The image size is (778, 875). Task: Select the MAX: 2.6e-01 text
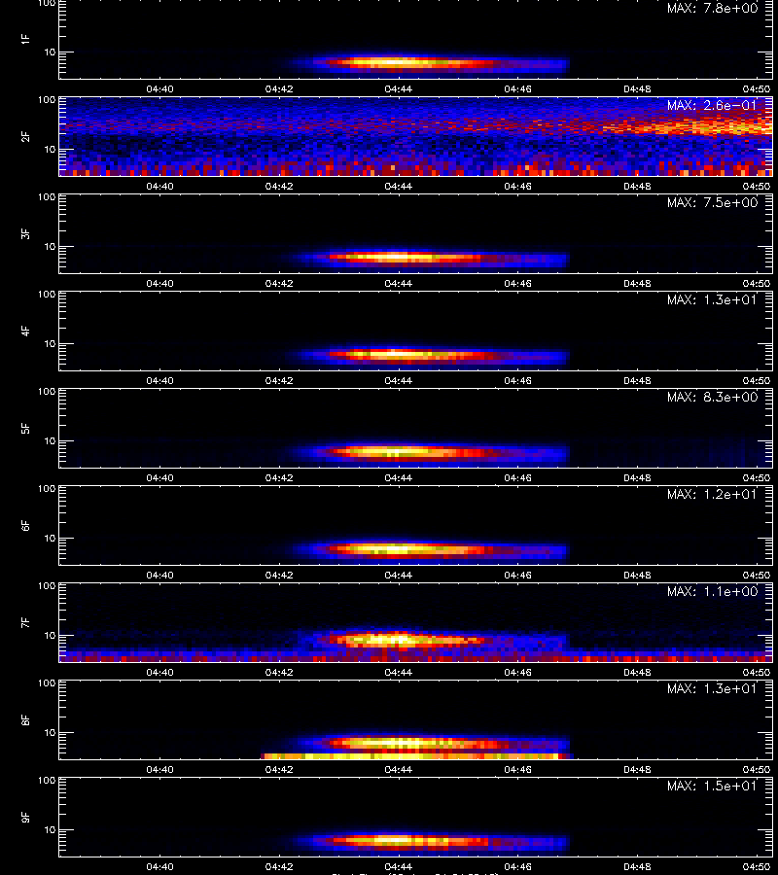(x=712, y=105)
